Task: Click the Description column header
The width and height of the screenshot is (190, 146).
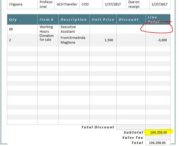Action: pos(74,19)
